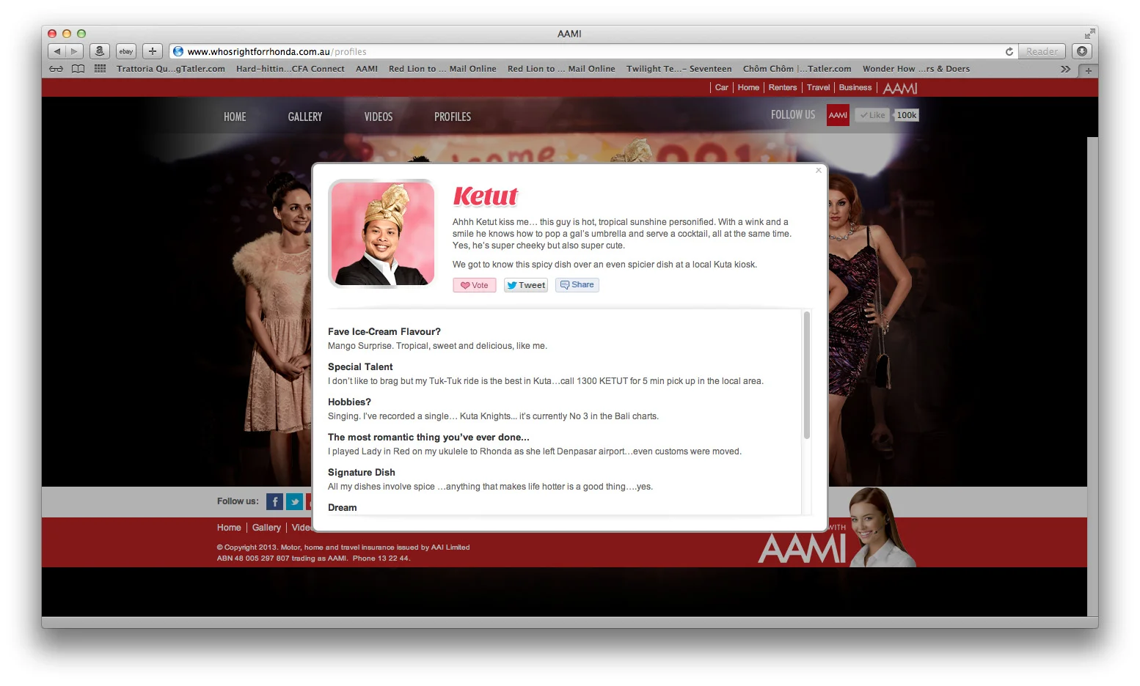
Task: Click the Safari forward arrow button
Action: pyautogui.click(x=75, y=51)
